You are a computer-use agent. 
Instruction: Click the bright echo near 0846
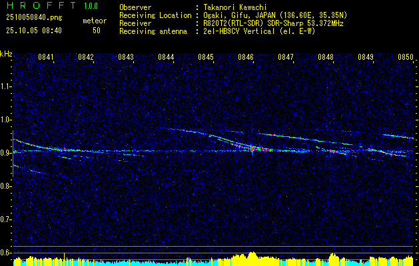tap(251, 148)
